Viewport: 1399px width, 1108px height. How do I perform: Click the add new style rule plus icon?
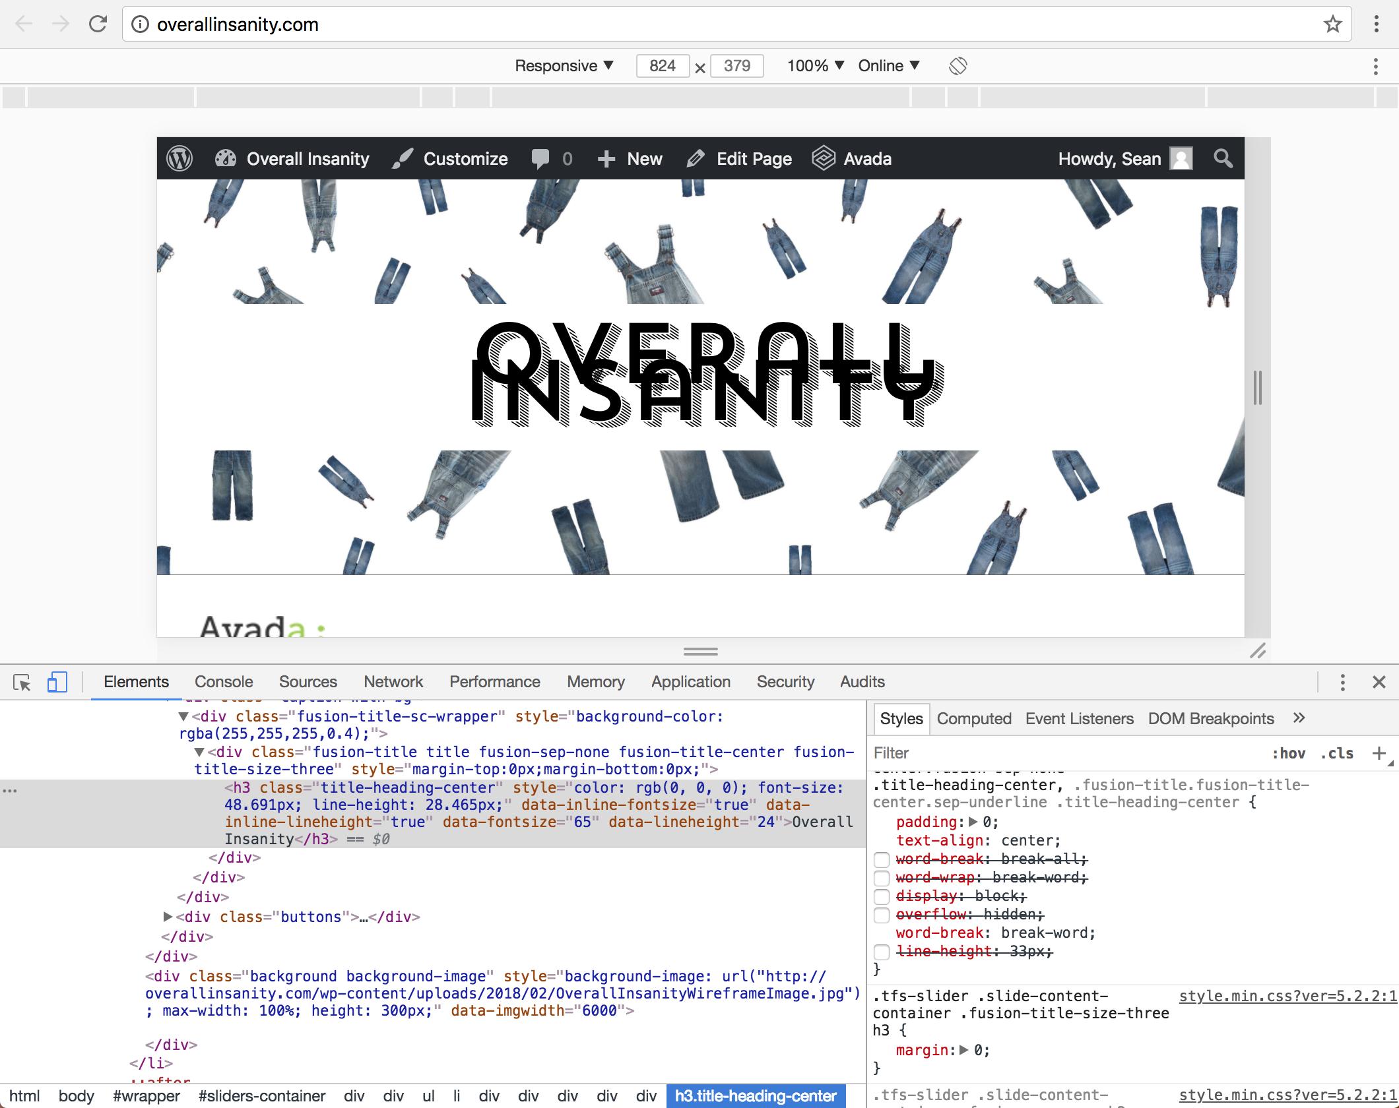click(1379, 753)
